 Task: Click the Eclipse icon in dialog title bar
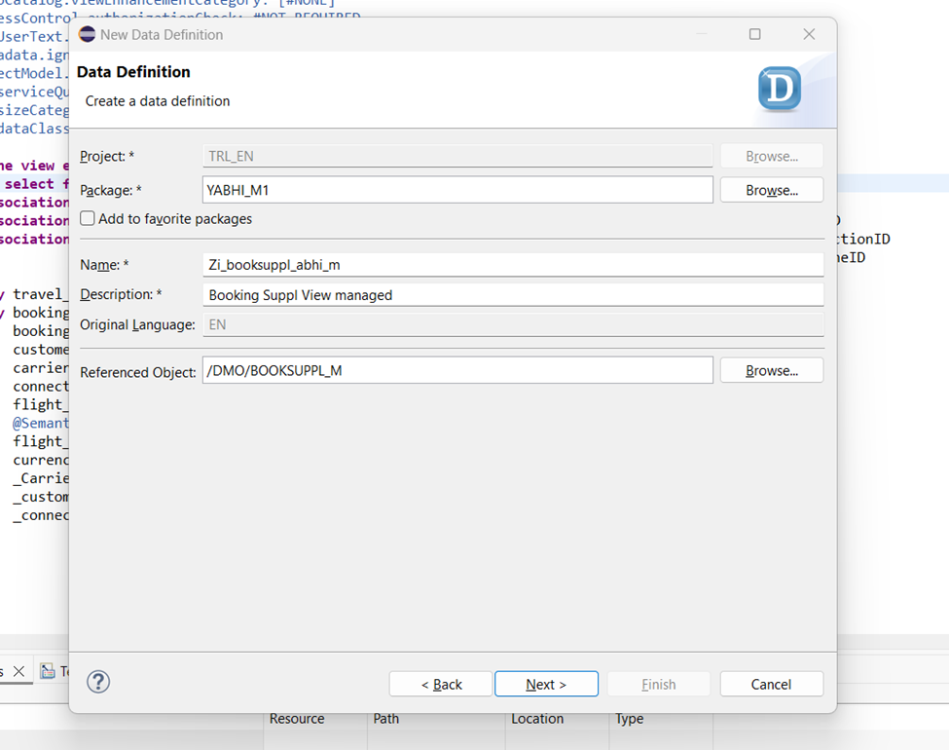pyautogui.click(x=88, y=34)
